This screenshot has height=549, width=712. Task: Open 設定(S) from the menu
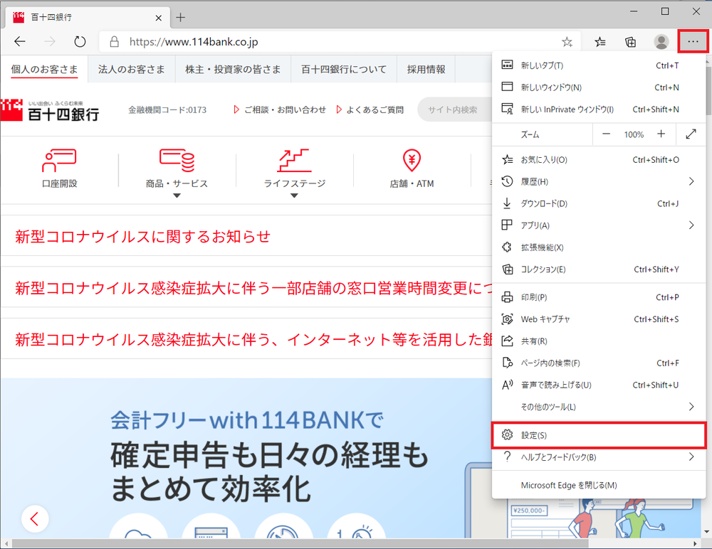(x=599, y=435)
